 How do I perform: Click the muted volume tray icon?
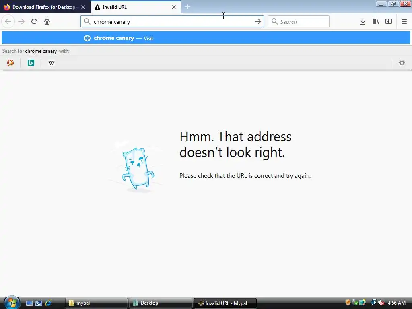coord(381,303)
